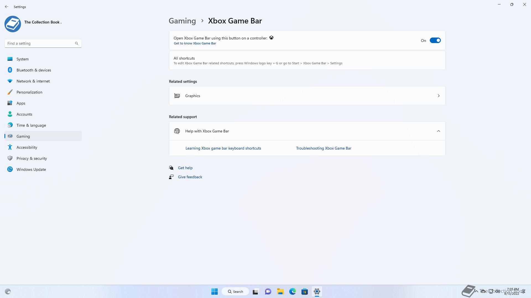Open Learning Xbox game bar keyboard shortcuts link
531x298 pixels.
coord(223,148)
